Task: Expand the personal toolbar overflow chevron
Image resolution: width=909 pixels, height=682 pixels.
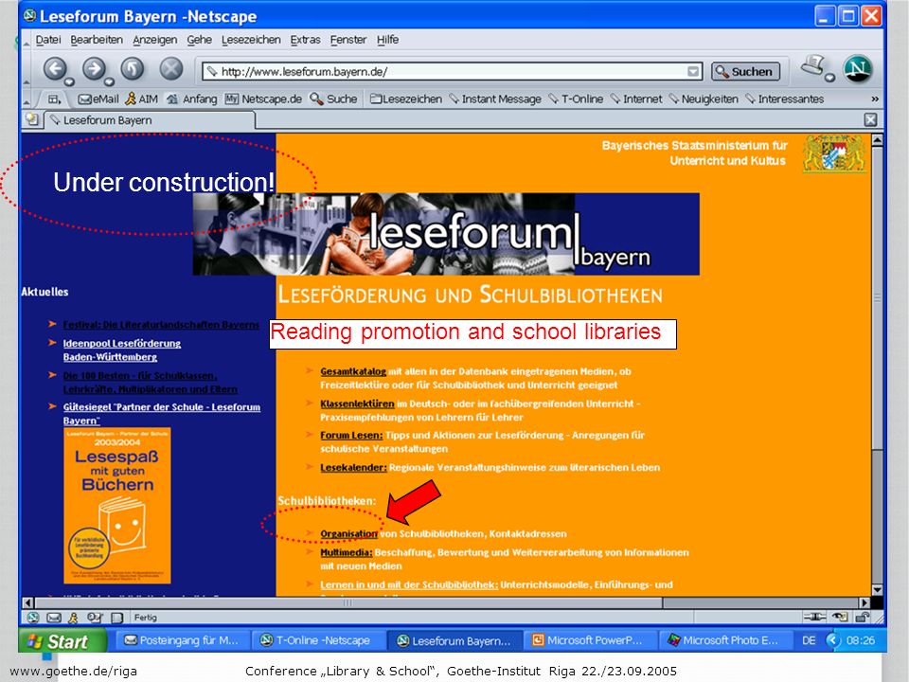Action: [x=875, y=99]
